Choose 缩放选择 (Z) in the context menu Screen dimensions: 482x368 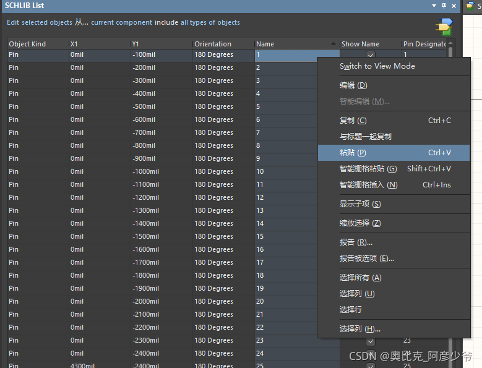click(x=394, y=223)
